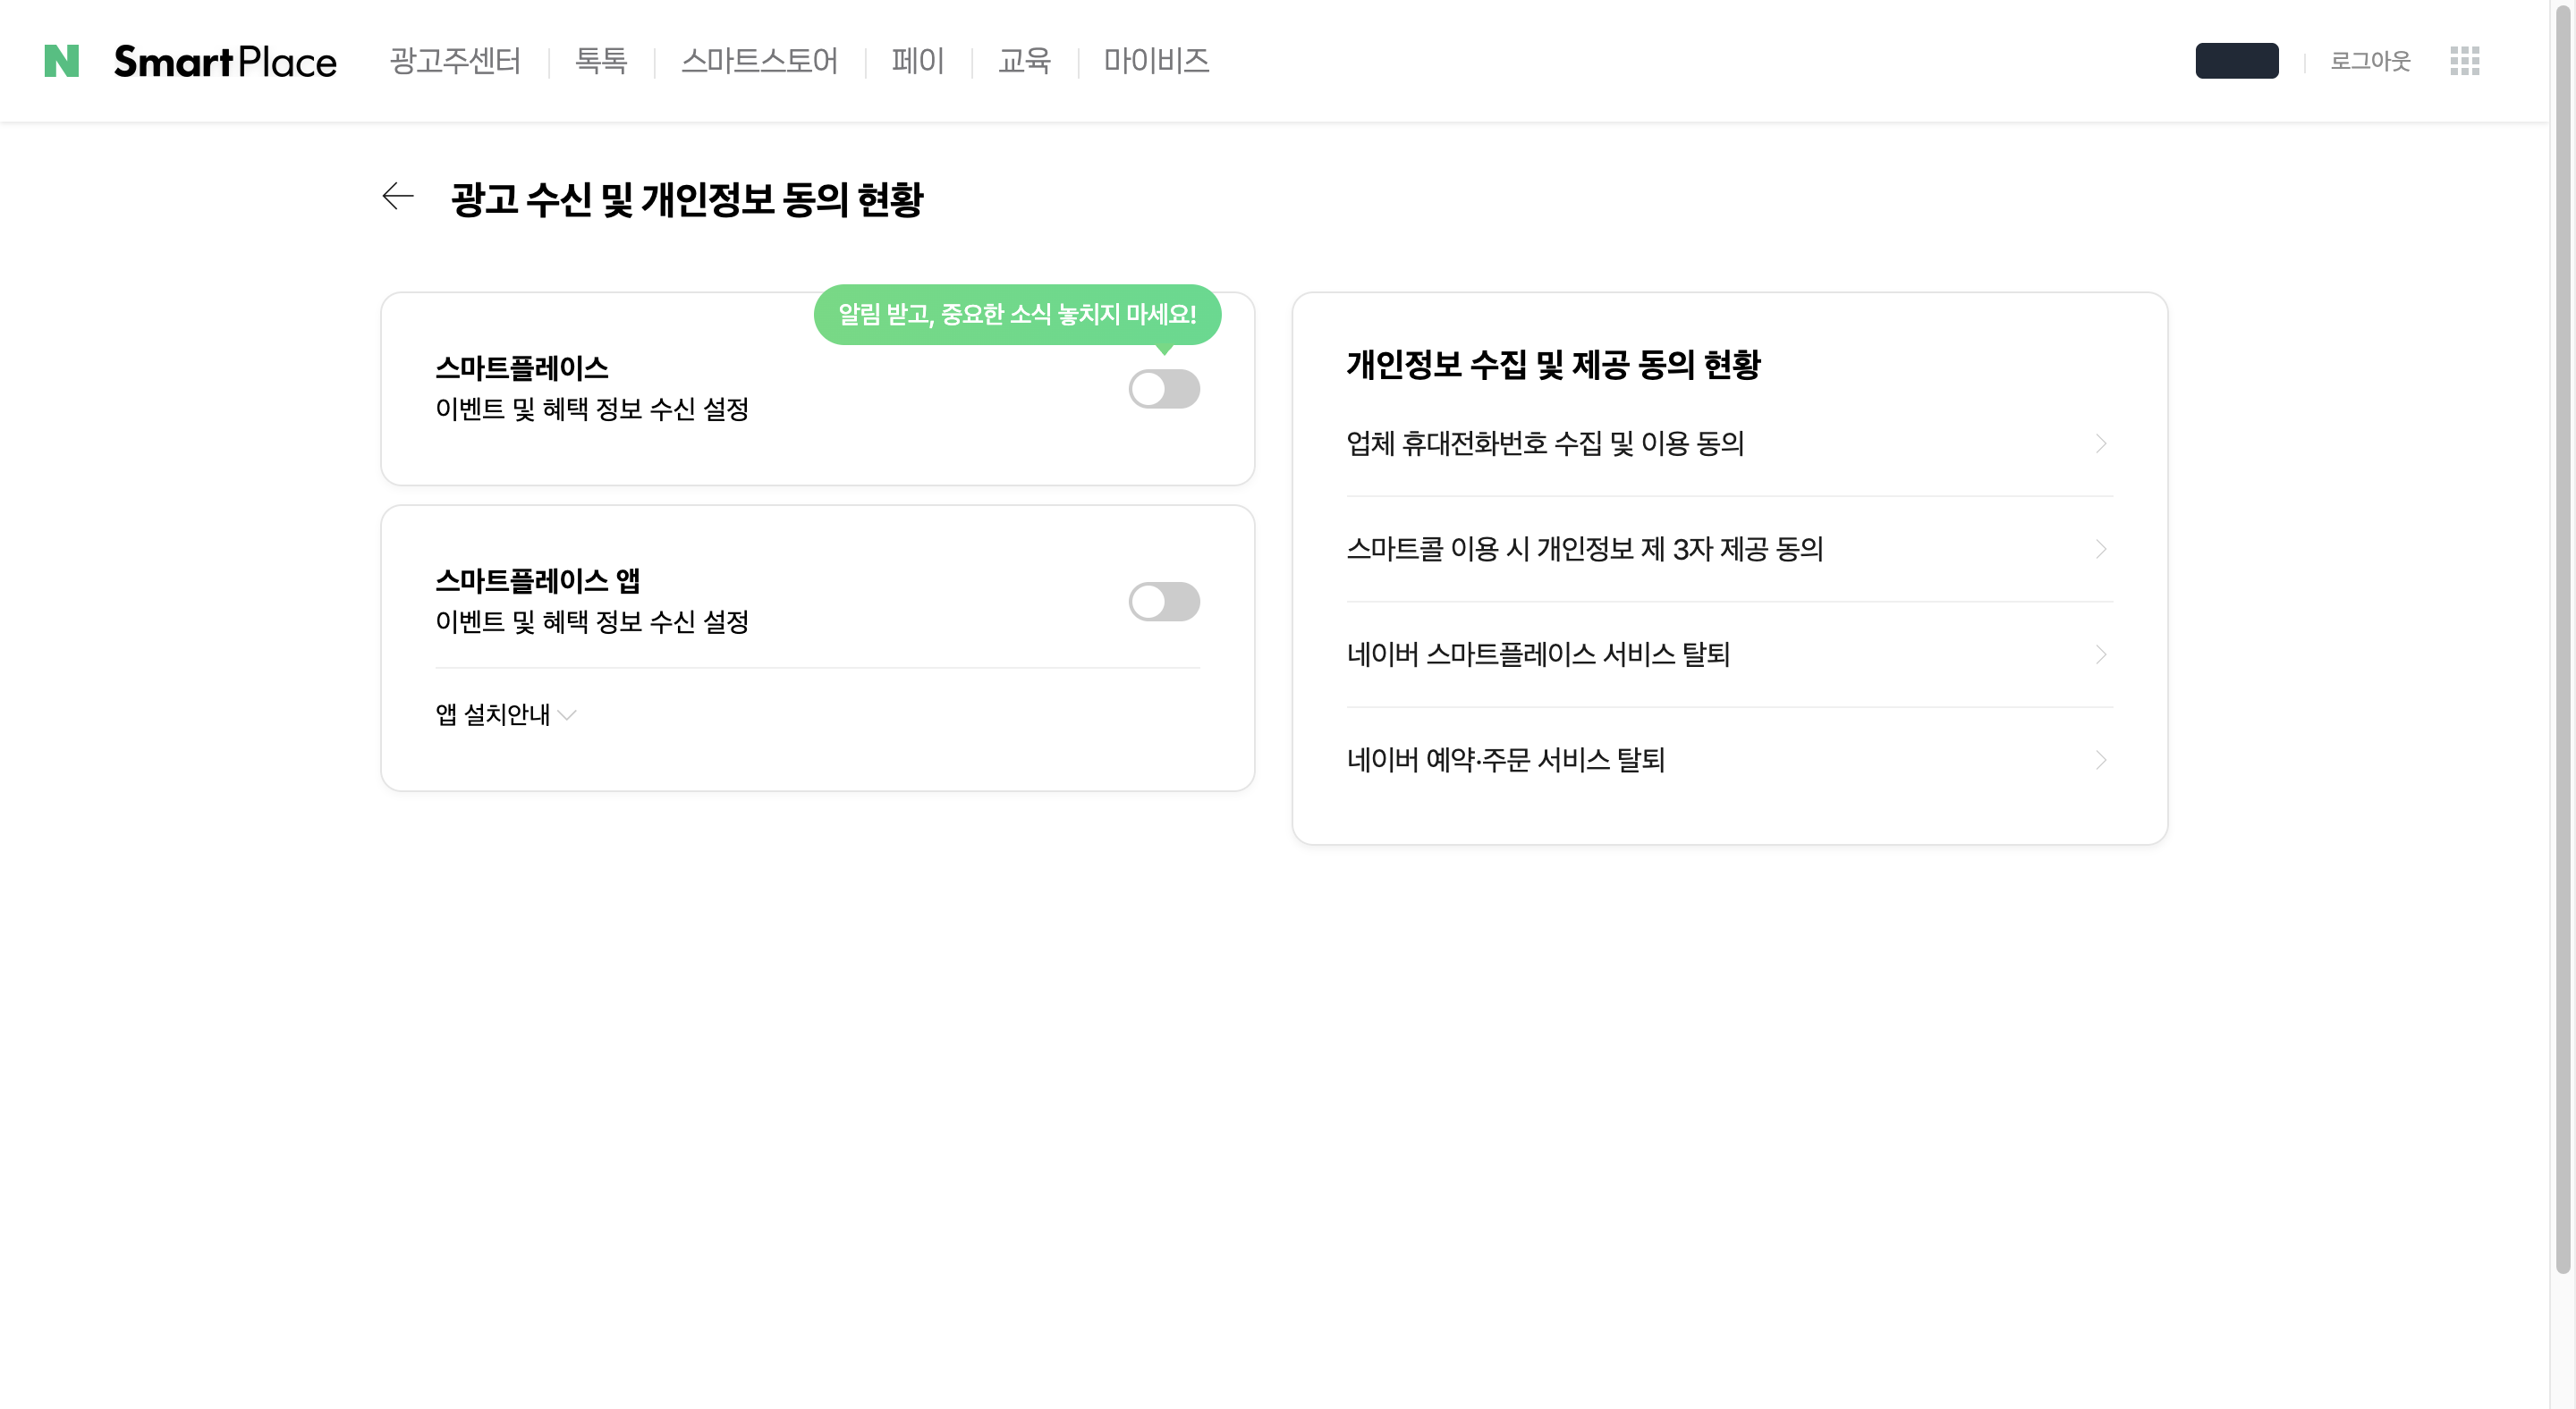This screenshot has width=2576, height=1409.
Task: Click the green 알림 받고 tooltip bubble
Action: [1017, 315]
